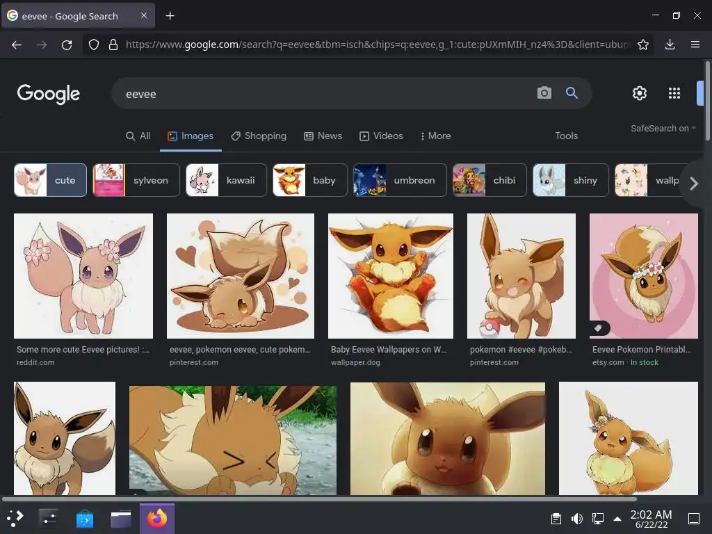Search by image with camera icon

tap(544, 92)
